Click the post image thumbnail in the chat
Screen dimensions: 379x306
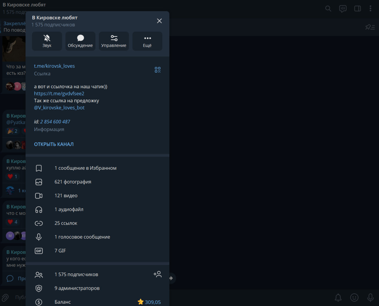point(14,48)
